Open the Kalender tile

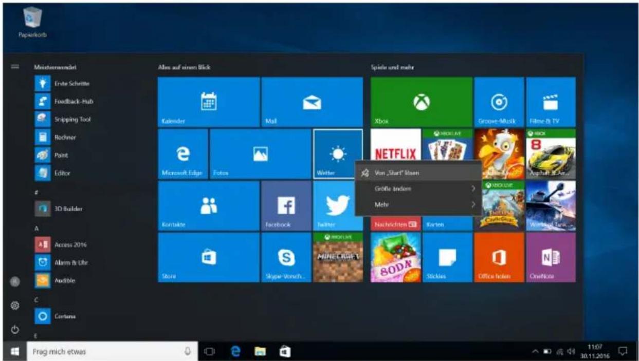208,102
